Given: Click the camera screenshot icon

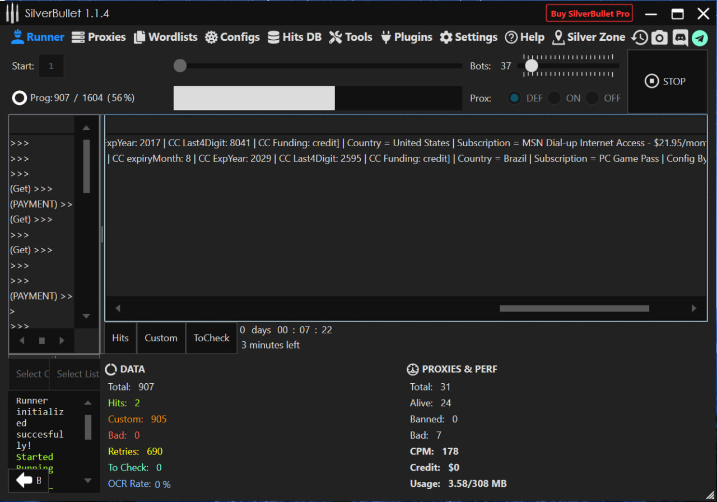Looking at the screenshot, I should (660, 38).
